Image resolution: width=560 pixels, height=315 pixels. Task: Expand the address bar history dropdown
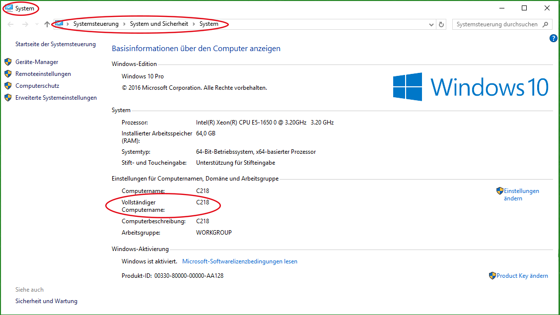(x=431, y=24)
